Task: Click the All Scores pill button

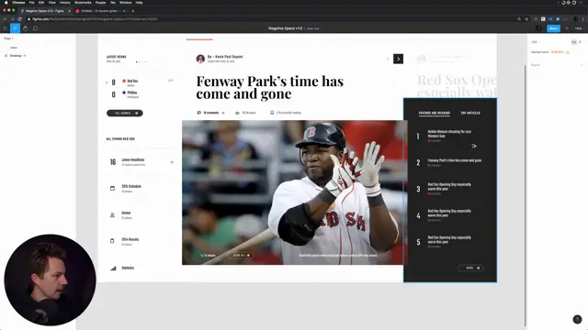Action: point(125,113)
